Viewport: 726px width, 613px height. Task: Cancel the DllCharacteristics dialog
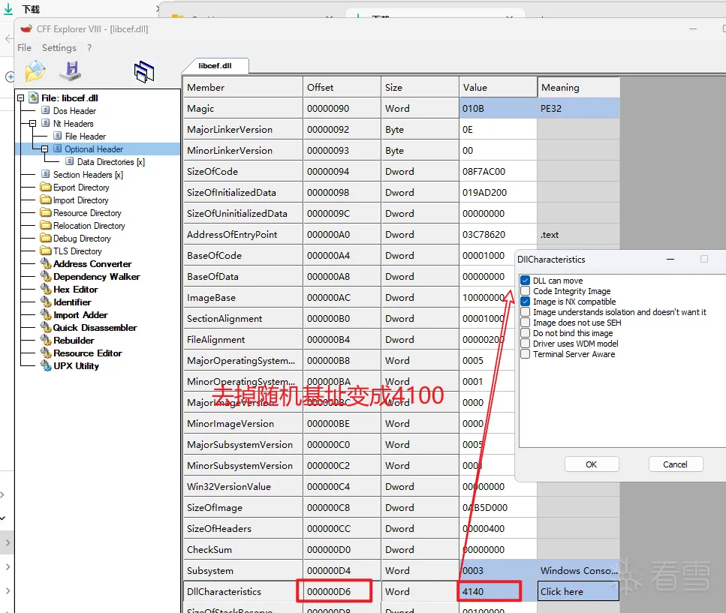pos(675,464)
